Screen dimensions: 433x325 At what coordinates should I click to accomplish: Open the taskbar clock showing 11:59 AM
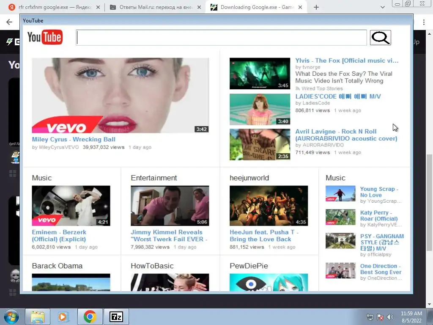tap(411, 317)
